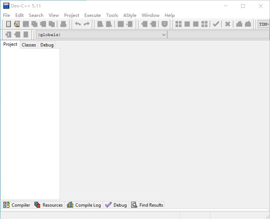Click the Save All toolbar icon
Viewport: 270px width, 219px height.
point(34,24)
